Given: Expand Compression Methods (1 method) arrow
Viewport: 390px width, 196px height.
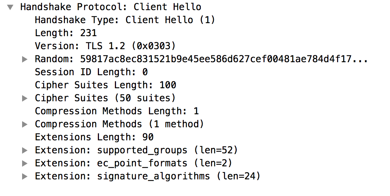Looking at the screenshot, I should pyautogui.click(x=25, y=124).
